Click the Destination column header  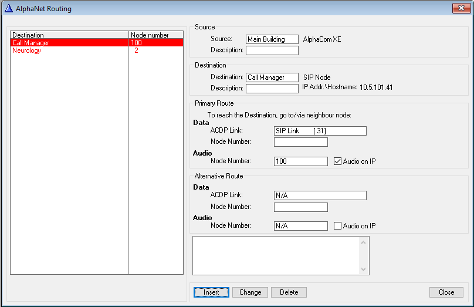pos(69,35)
